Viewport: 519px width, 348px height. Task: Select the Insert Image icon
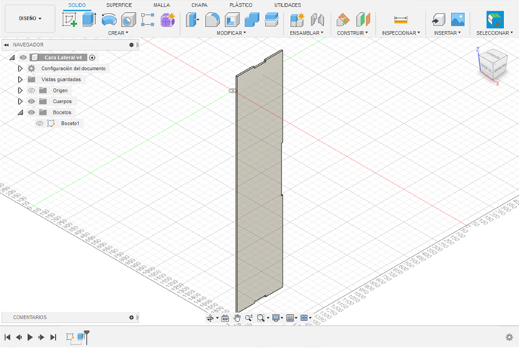[x=458, y=20]
